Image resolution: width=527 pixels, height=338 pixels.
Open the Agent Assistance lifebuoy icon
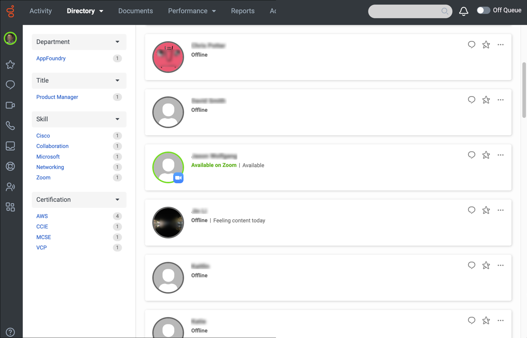point(10,166)
